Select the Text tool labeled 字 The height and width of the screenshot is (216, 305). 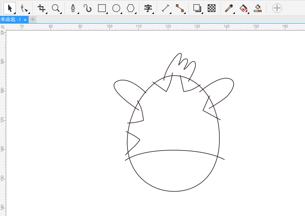(148, 9)
